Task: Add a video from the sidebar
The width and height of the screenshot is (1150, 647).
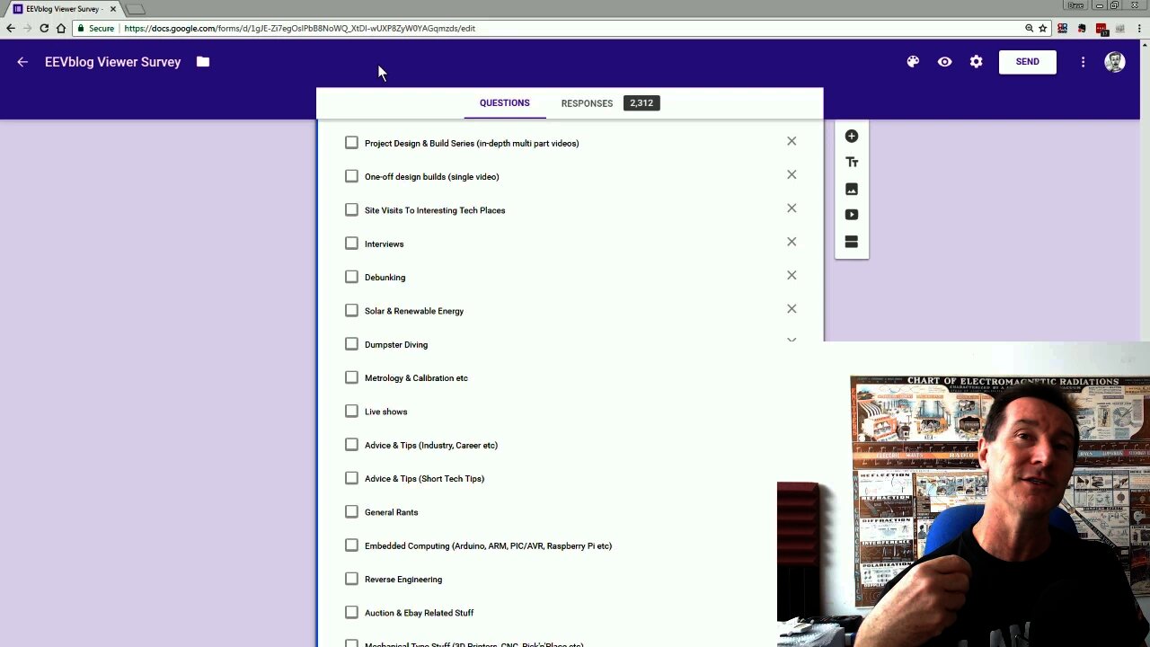Action: pyautogui.click(x=852, y=215)
